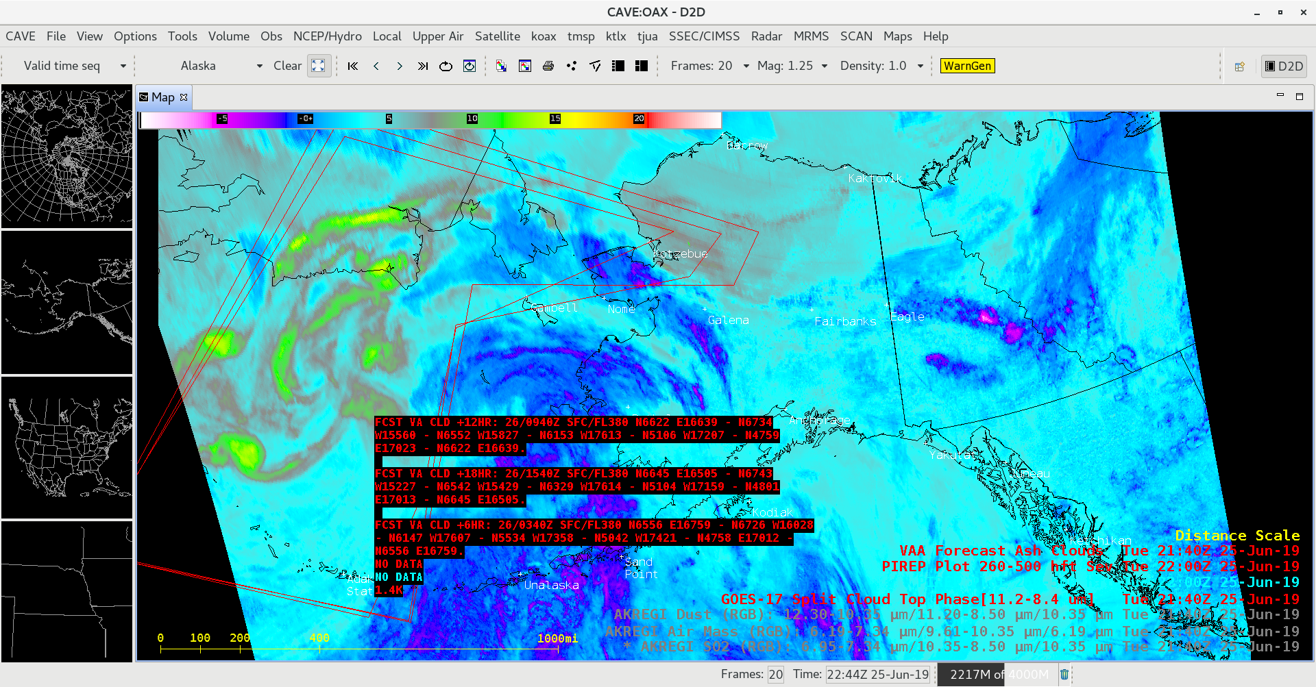Image resolution: width=1316 pixels, height=687 pixels.
Task: Click the three-dots points tool icon
Action: click(x=572, y=66)
